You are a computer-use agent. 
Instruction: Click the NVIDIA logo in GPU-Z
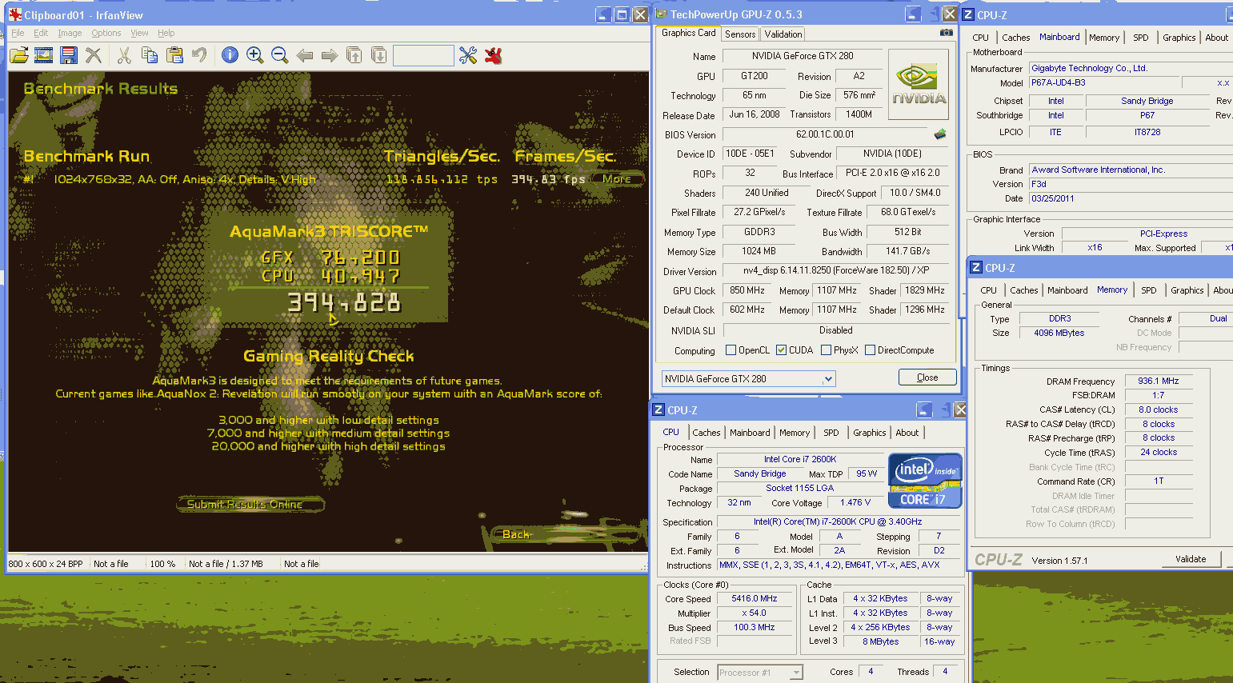919,85
